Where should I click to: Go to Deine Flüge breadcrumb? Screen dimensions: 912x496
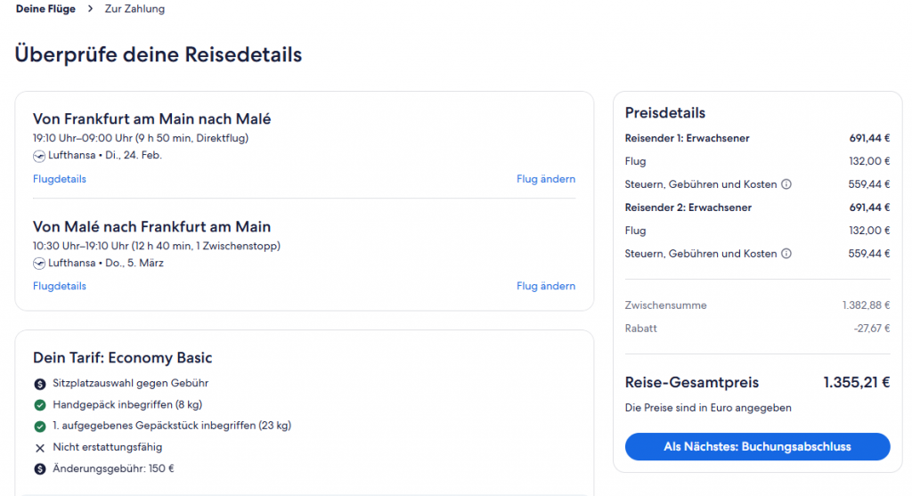pyautogui.click(x=44, y=9)
